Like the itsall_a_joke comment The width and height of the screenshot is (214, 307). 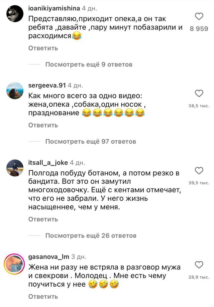[199, 170]
